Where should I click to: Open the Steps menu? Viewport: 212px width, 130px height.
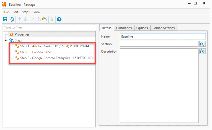26,12
